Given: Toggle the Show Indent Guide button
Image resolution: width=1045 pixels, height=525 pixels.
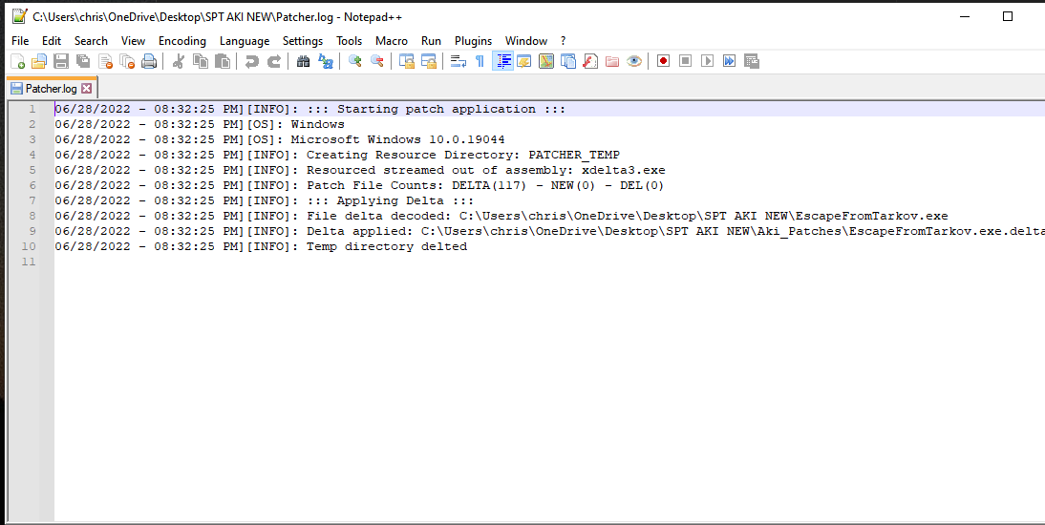Looking at the screenshot, I should tap(502, 61).
